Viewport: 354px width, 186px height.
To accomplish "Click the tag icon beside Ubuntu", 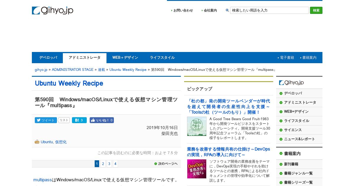I will coord(37,142).
